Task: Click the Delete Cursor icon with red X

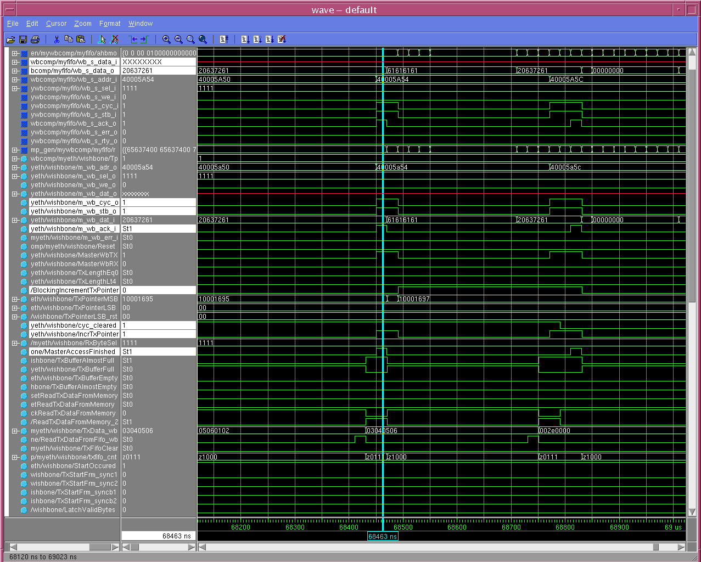Action: (114, 40)
